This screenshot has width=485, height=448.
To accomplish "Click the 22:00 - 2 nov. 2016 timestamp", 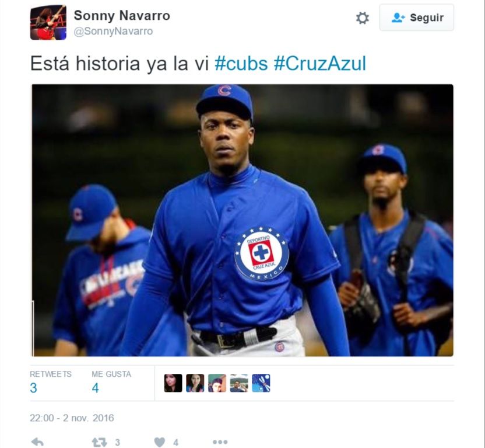I will [x=72, y=418].
